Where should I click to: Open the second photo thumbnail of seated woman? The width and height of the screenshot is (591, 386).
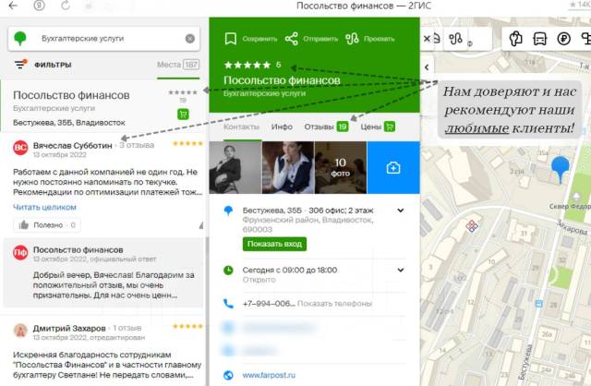(x=288, y=167)
